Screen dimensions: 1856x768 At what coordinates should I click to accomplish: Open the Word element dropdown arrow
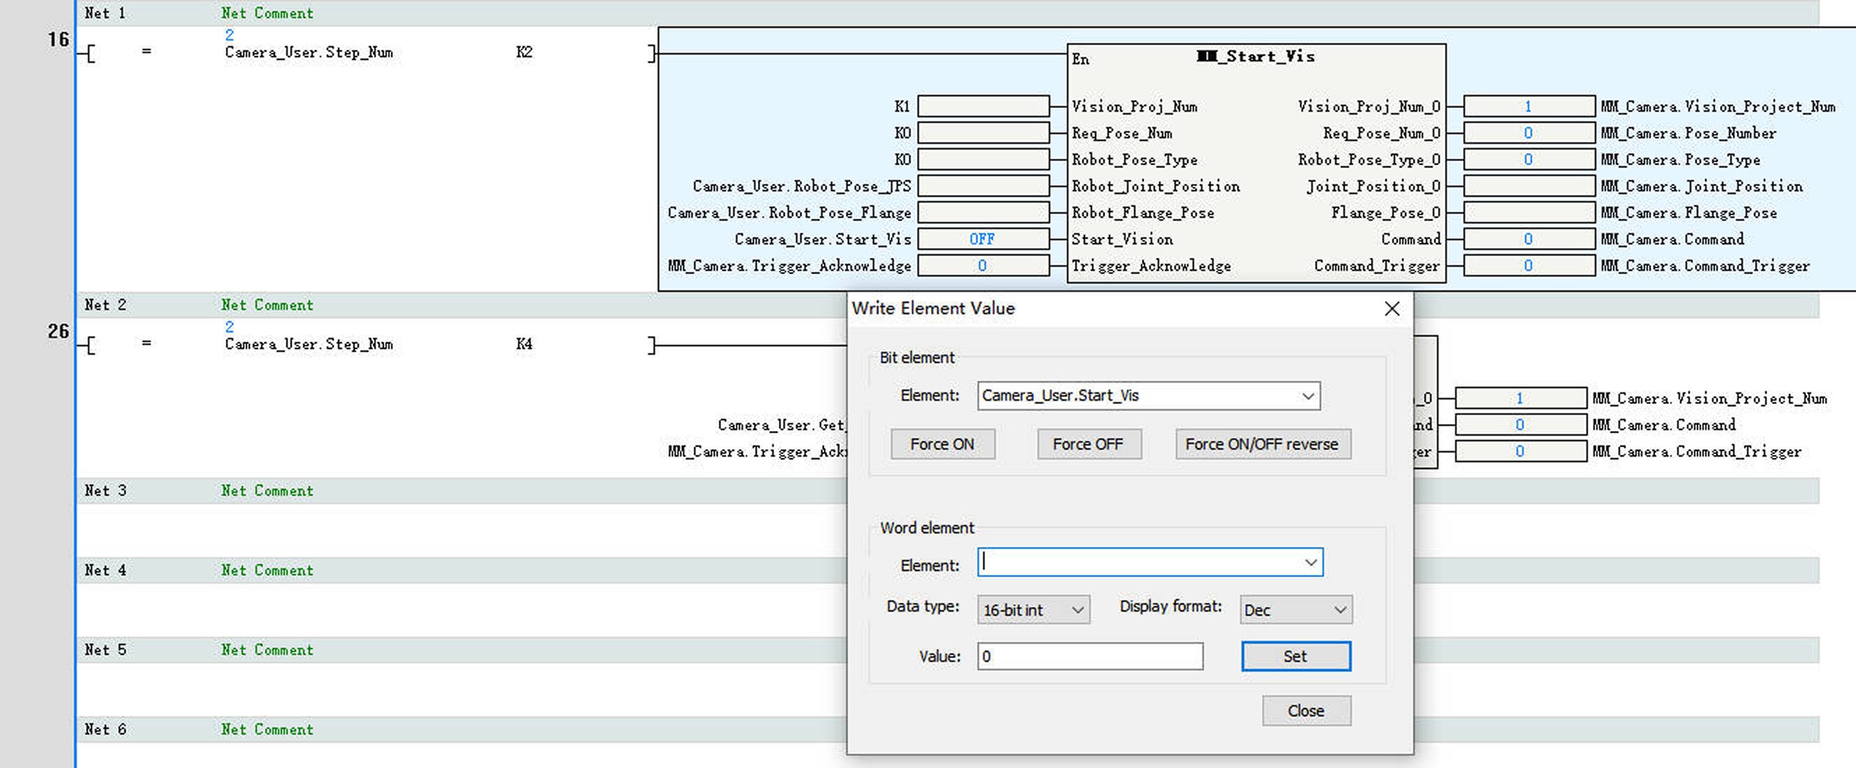pos(1310,563)
